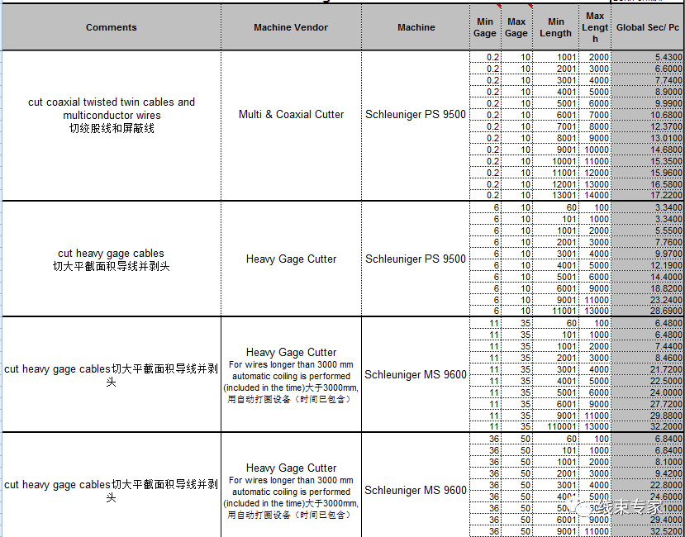Select the Machine Vendor column header
This screenshot has height=537, width=685.
pyautogui.click(x=291, y=27)
